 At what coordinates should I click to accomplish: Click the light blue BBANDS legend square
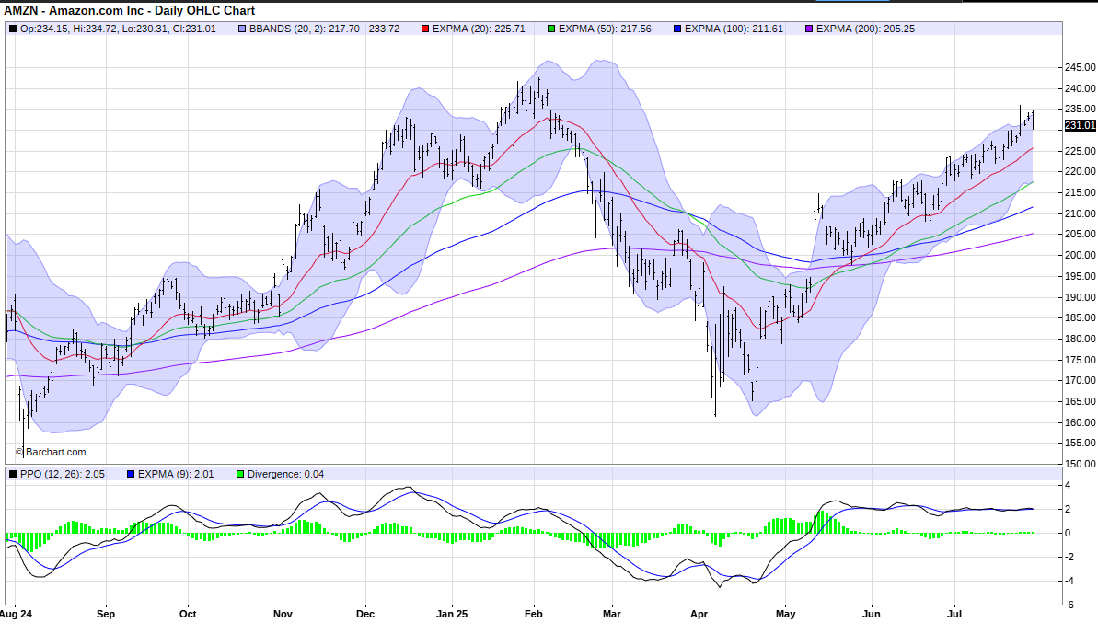click(x=242, y=29)
